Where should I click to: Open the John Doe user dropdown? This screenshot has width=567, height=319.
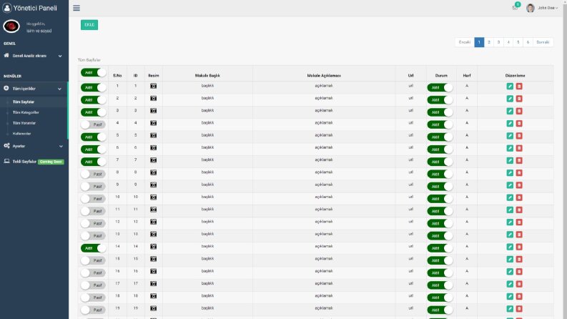548,8
